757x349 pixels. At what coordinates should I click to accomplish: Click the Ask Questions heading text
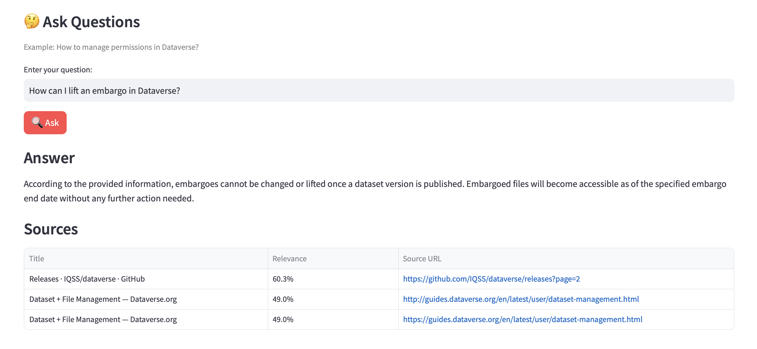pos(91,22)
